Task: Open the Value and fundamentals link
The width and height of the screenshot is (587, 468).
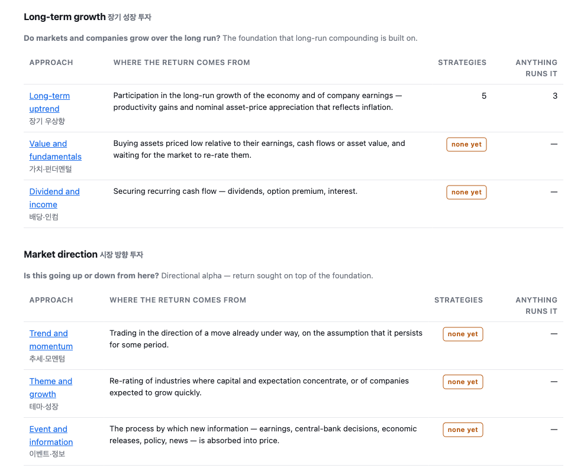Action: 56,150
